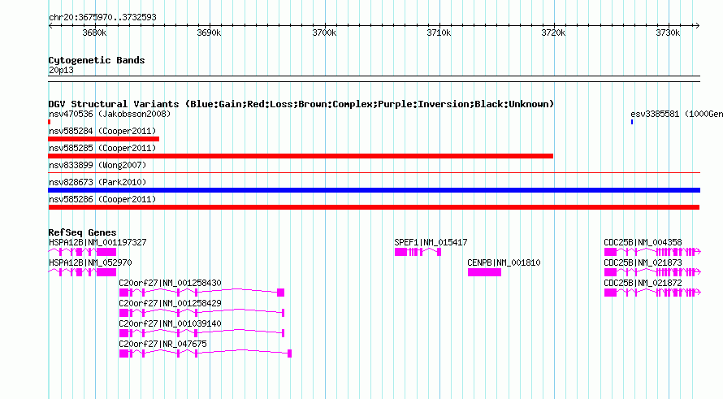Select gene label C20orf27|NM_001258430
Viewport: 723px width, 399px height.
(x=170, y=283)
